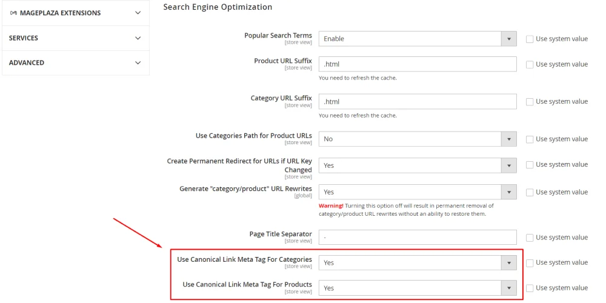Screen dimensions: 606x303
Task: Click the Mageplaza Extensions logo icon
Action: 13,13
